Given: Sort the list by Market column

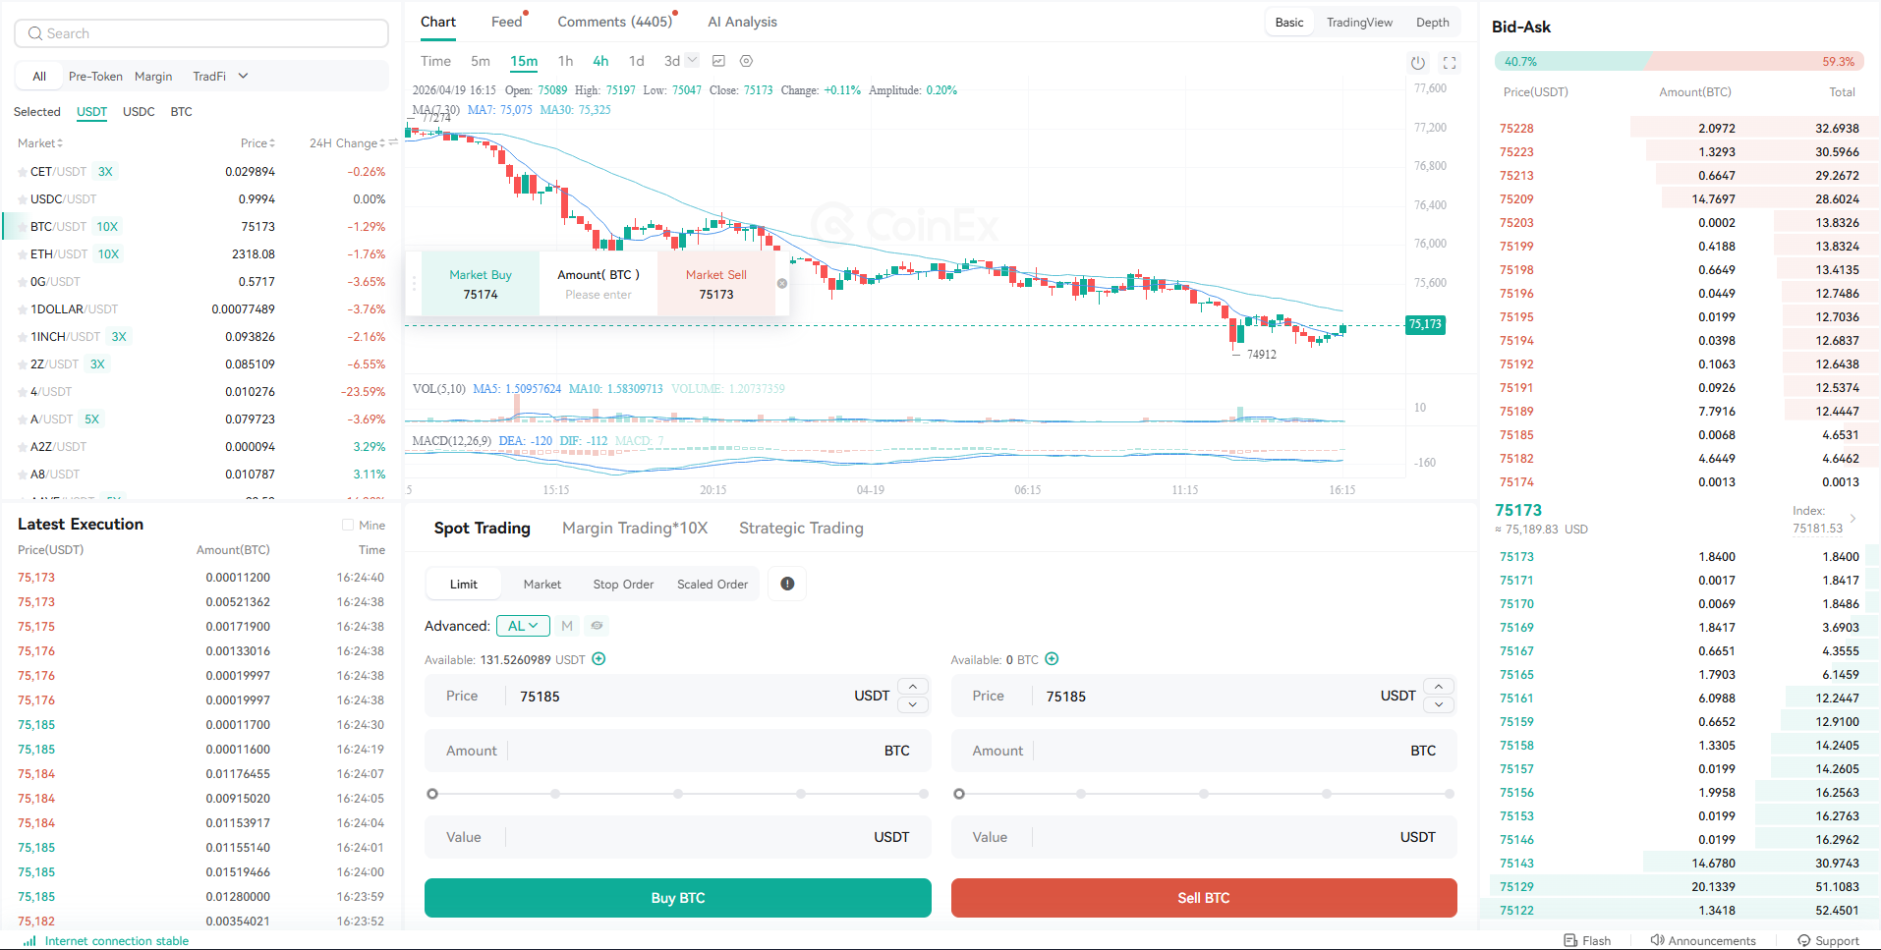Looking at the screenshot, I should pos(40,143).
